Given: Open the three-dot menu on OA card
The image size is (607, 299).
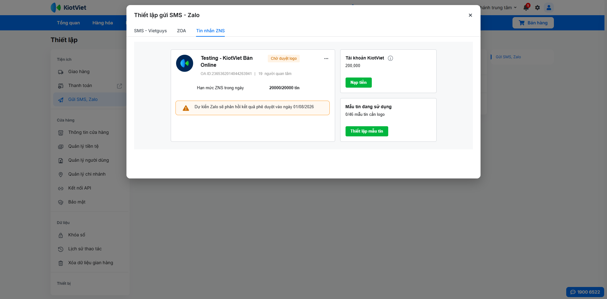Looking at the screenshot, I should [326, 59].
